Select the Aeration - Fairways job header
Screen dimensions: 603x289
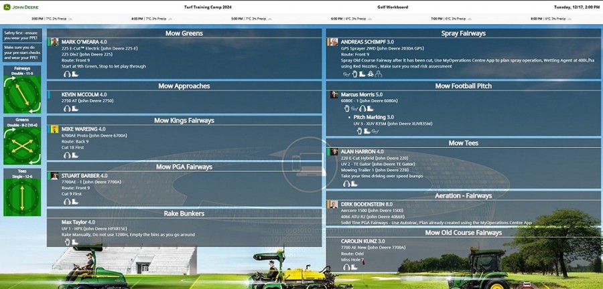[464, 196]
